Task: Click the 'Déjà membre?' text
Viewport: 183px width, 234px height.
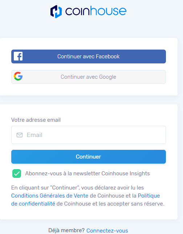Action: pos(66,230)
